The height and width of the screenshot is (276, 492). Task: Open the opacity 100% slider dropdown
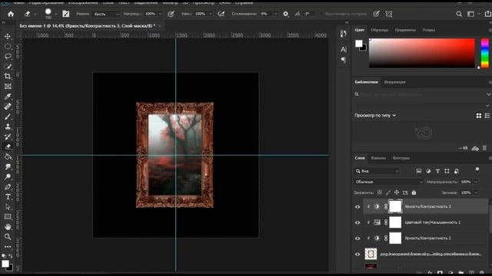[x=160, y=14]
